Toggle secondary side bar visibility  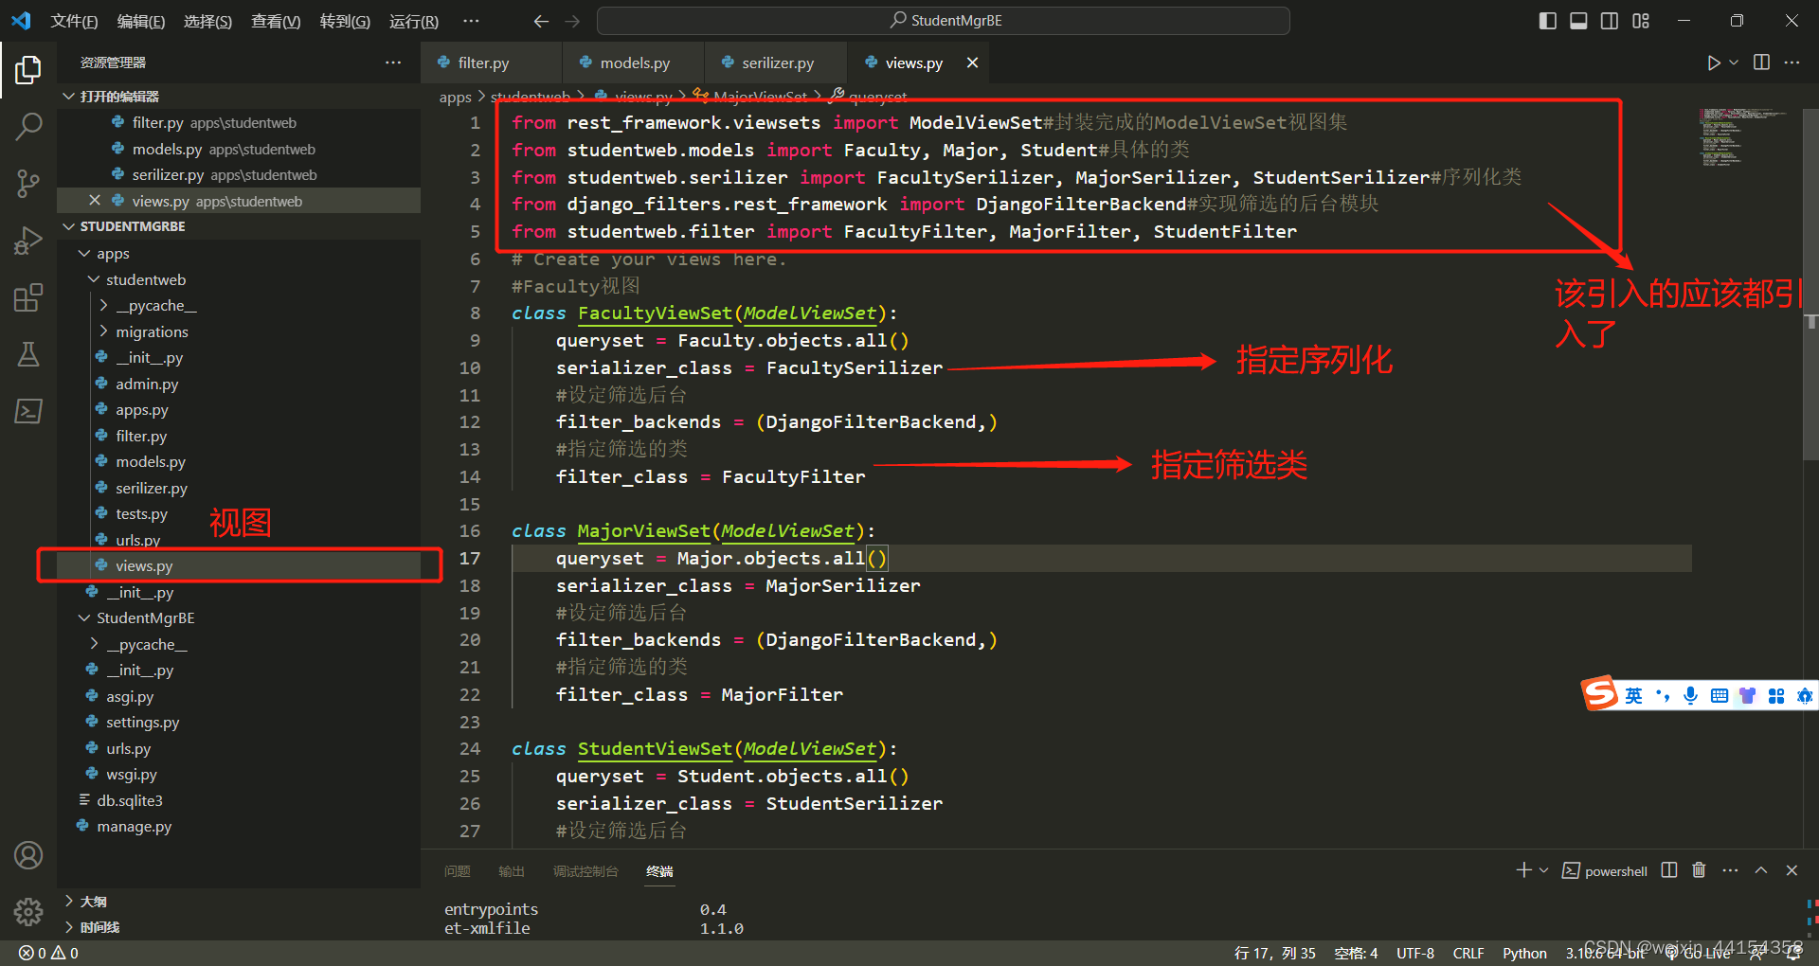pyautogui.click(x=1610, y=21)
